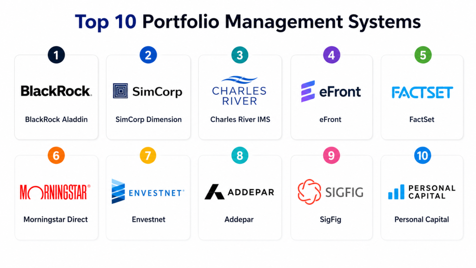Select the SimCorp square logo icon
The image size is (476, 268).
120,91
